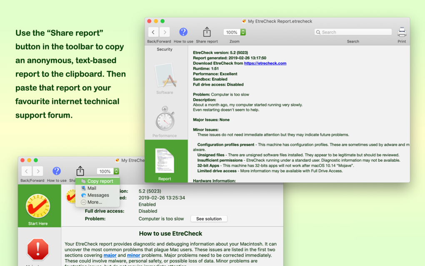Screen dimensions: 425x266
Task: Click the Print icon
Action: [x=402, y=32]
